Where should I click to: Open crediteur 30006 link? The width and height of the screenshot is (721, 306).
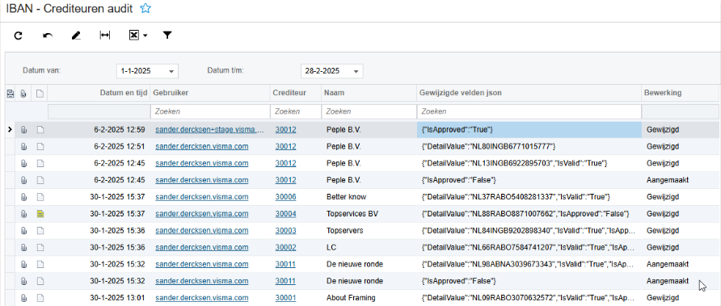point(285,197)
